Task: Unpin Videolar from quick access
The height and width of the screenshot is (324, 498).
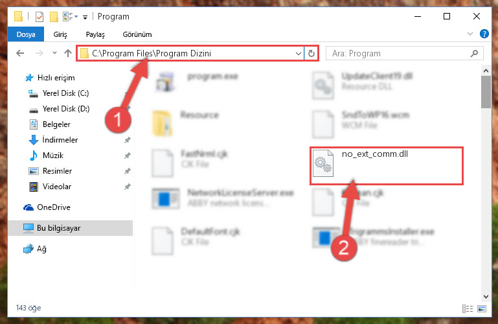Action: 128,187
